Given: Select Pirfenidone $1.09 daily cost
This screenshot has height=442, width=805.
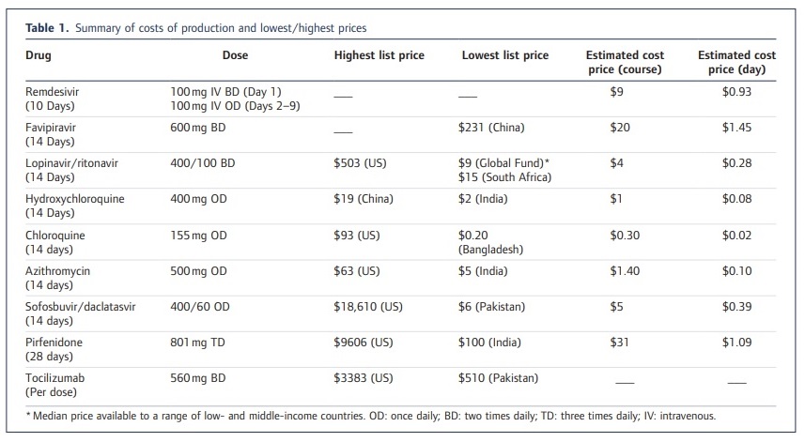Looking at the screenshot, I should click(x=736, y=342).
